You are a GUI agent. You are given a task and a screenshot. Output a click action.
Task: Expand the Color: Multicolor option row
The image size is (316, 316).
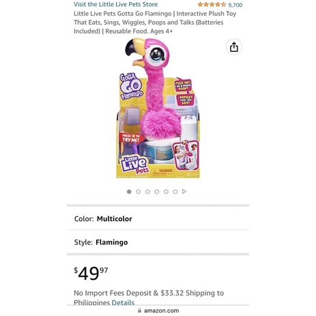158,218
